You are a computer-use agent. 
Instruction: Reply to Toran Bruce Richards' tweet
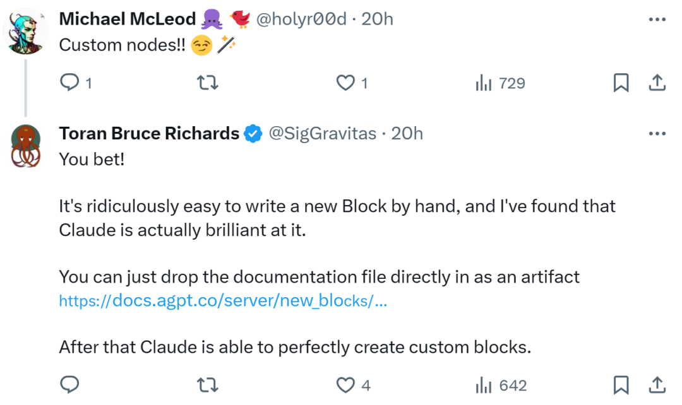69,385
